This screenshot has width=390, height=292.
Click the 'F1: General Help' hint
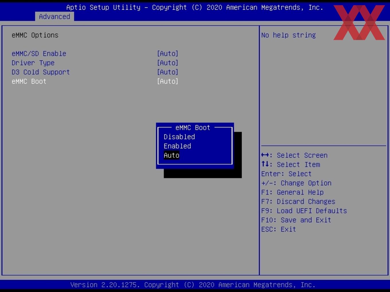click(292, 192)
